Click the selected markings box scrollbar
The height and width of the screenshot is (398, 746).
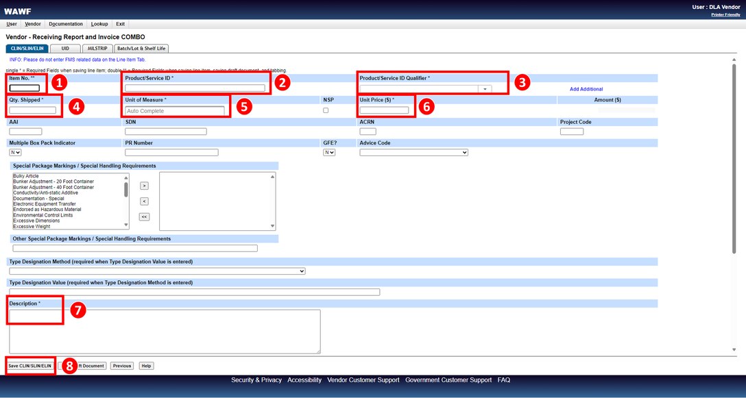point(273,201)
